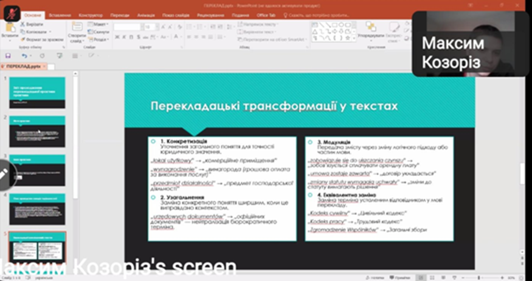Expand the Макет layout dropdown
This screenshot has width=532, height=281.
100,24
